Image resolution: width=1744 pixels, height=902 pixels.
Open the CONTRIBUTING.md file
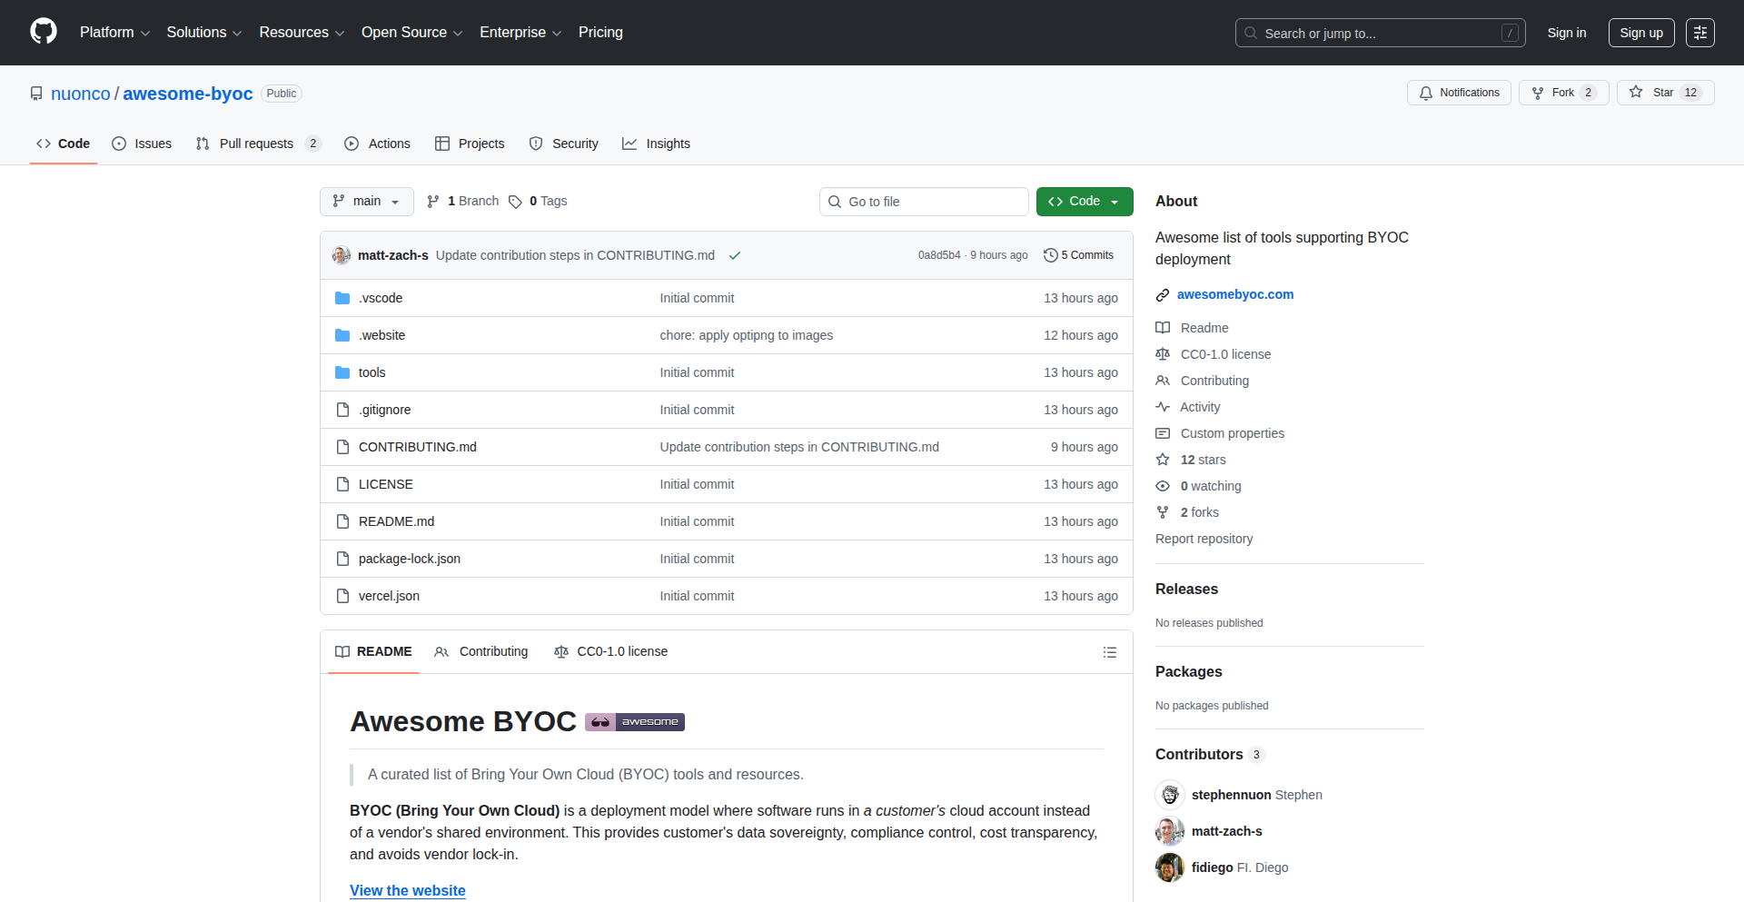coord(417,447)
